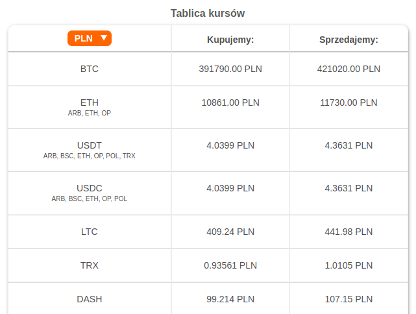Click the USDC currency name
The image size is (416, 314).
click(90, 187)
